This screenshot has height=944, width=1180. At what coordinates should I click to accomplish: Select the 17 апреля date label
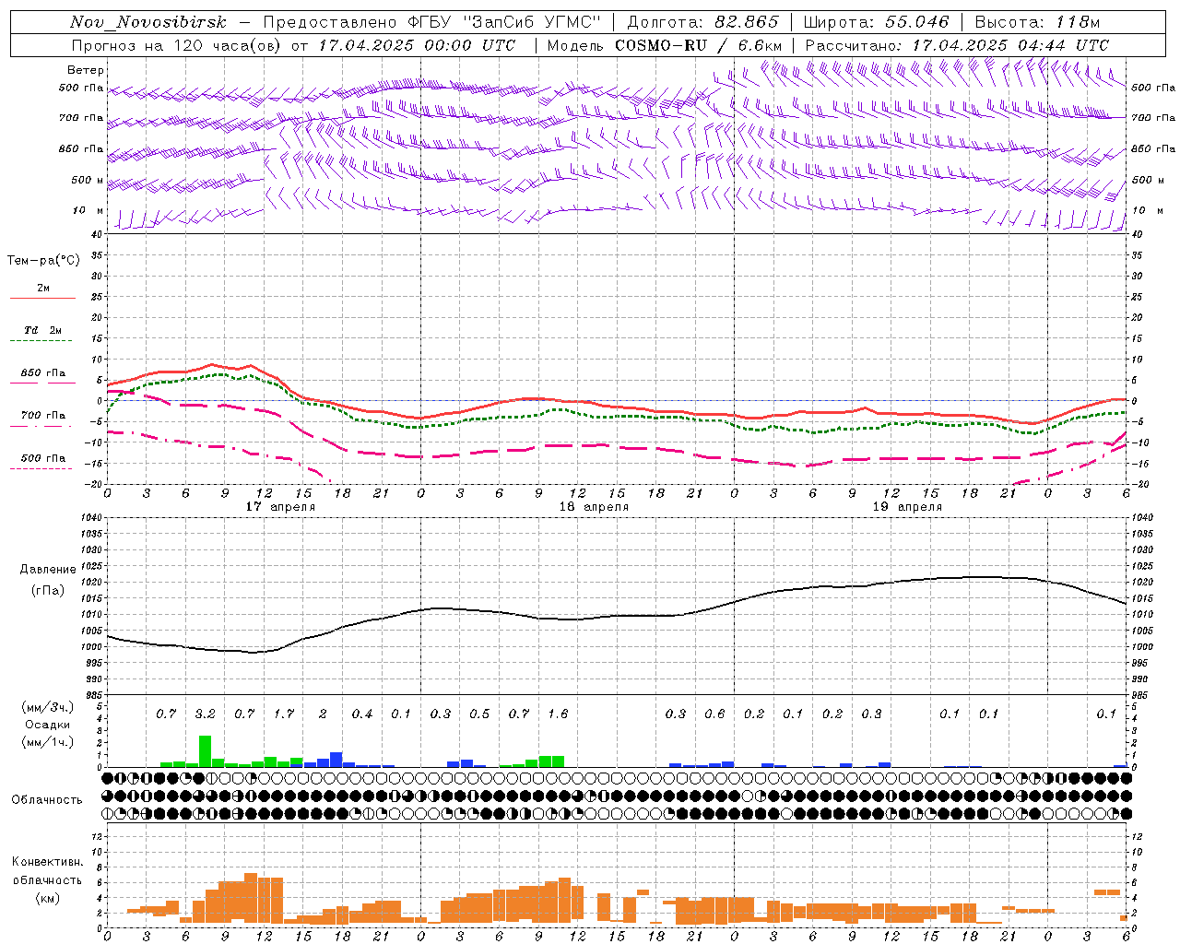[x=280, y=506]
